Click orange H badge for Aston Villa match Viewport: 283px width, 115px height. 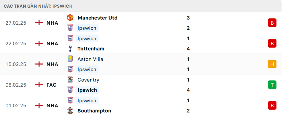point(272,64)
